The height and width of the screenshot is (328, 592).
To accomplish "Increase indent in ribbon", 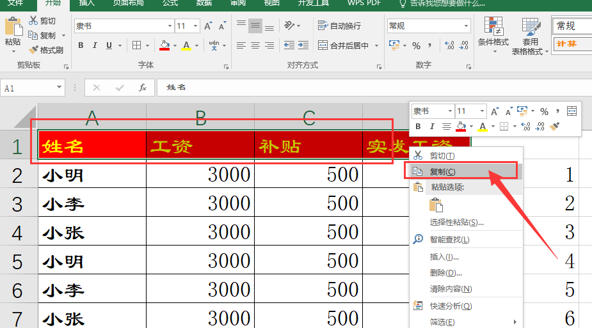I will tap(303, 45).
